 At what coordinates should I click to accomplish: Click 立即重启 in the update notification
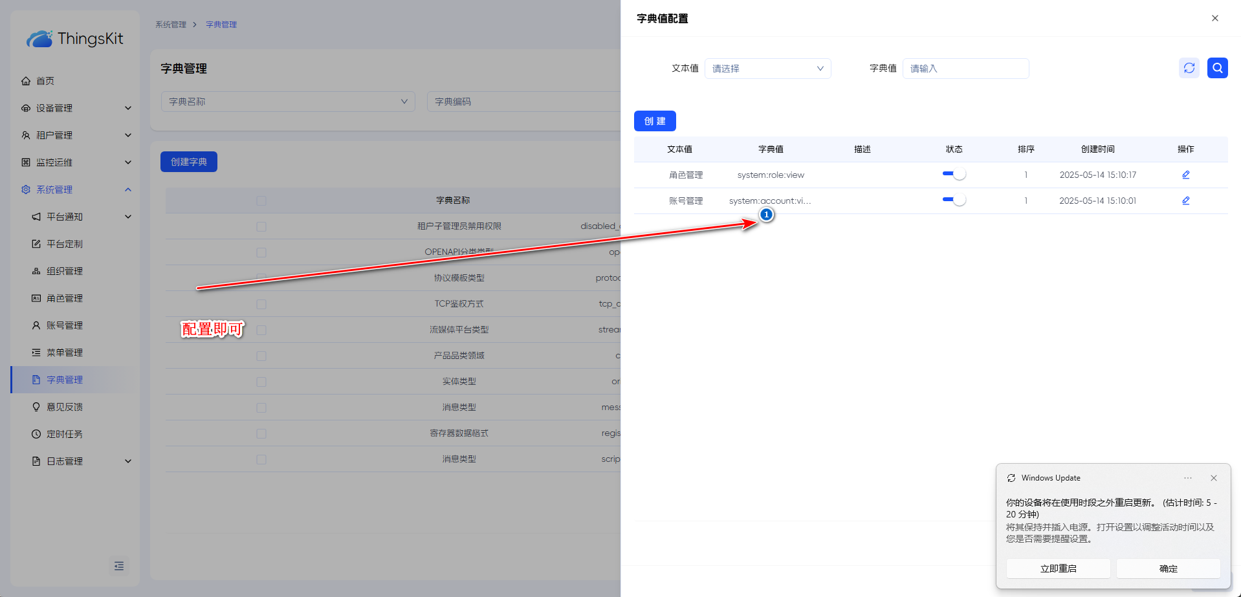click(x=1058, y=569)
